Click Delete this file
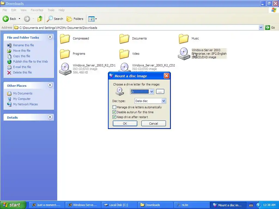 pyautogui.click(x=22, y=72)
